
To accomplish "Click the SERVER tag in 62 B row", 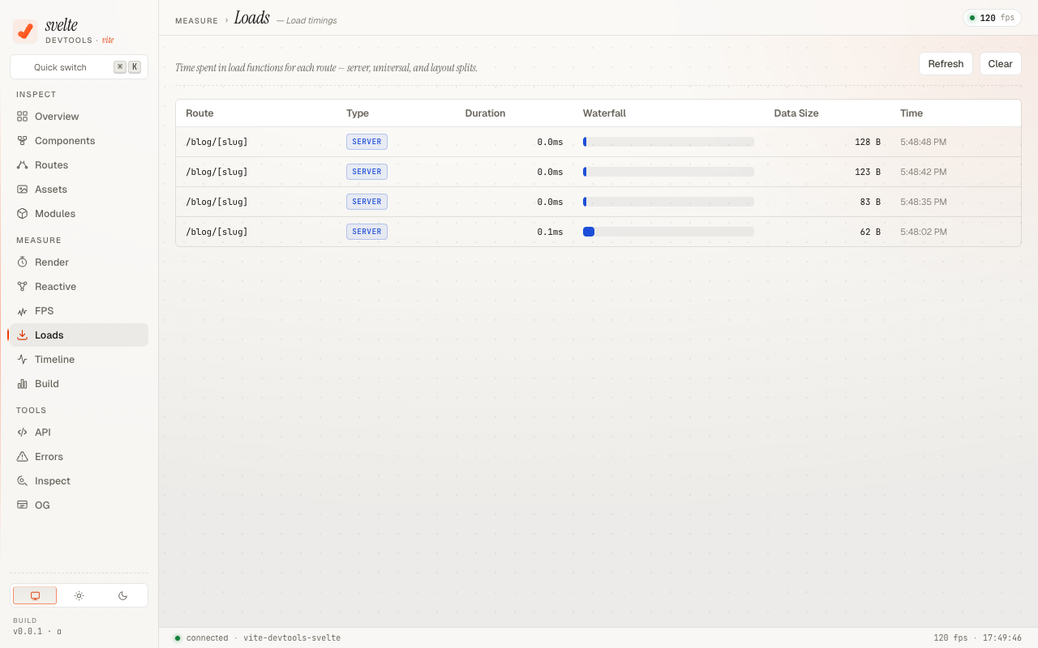I will click(367, 232).
